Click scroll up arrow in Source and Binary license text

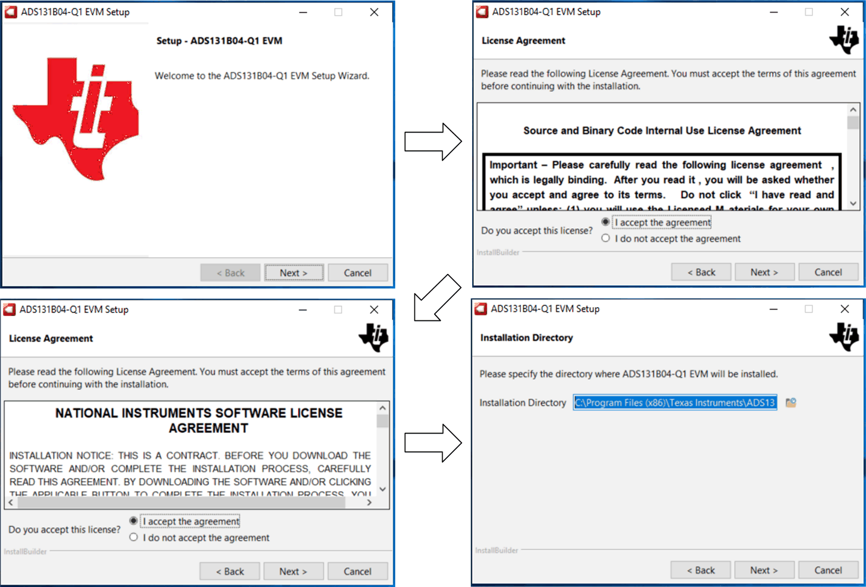pos(853,110)
